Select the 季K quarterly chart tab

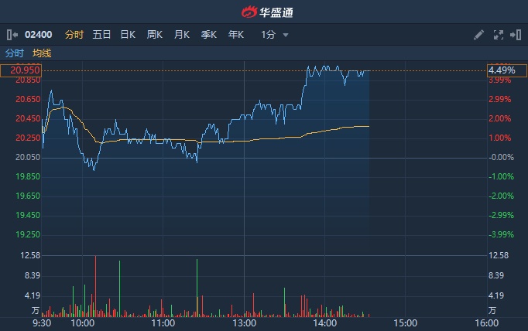(x=209, y=35)
